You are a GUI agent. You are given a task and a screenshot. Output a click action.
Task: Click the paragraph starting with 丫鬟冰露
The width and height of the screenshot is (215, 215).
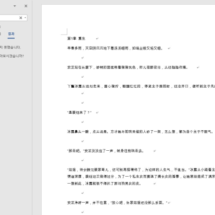[x=141, y=86]
